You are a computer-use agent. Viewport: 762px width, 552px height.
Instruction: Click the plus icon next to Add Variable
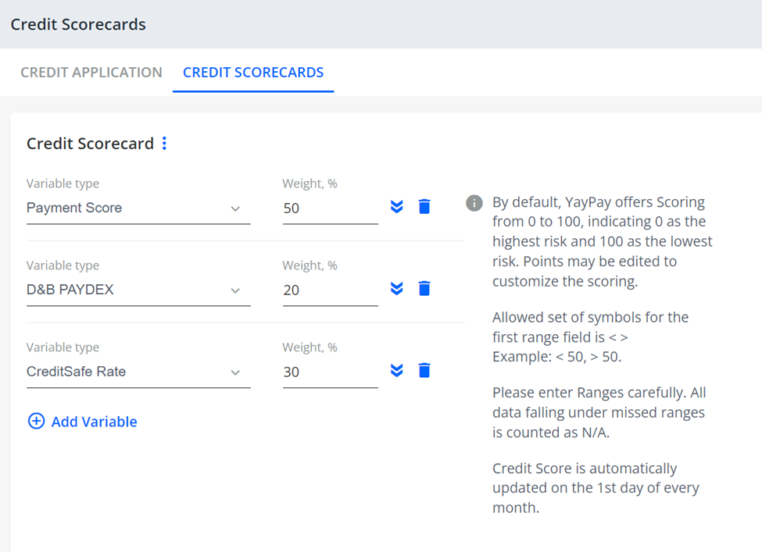(x=36, y=421)
